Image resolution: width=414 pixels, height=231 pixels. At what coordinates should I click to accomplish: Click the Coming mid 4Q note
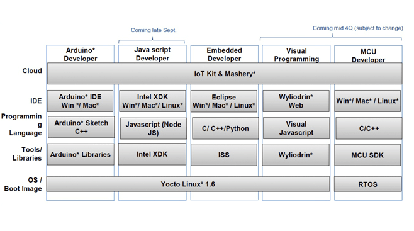pos(358,28)
